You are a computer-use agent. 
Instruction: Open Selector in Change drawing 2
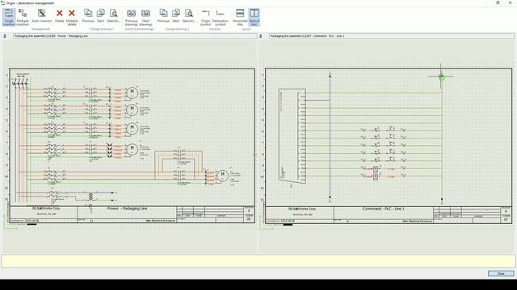coord(189,16)
